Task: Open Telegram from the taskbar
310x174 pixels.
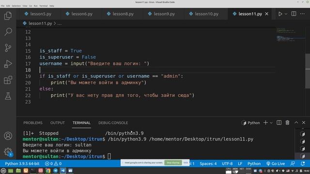Action: pos(56,171)
